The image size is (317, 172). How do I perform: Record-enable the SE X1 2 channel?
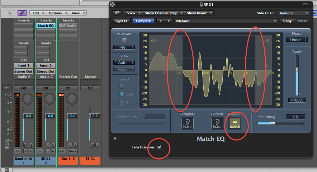53,151
